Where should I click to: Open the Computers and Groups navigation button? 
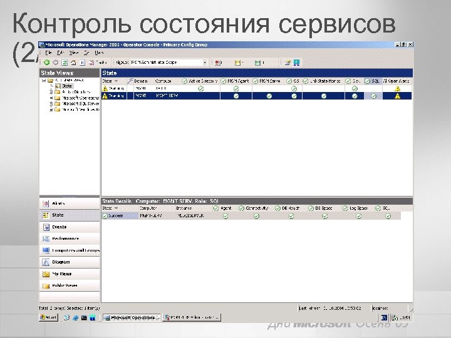pos(70,250)
